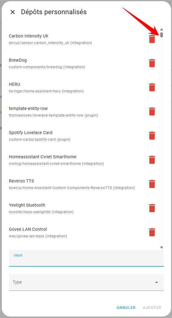The image size is (172, 318).
Task: Remove the Govee LAN Control repository
Action: coord(152,232)
